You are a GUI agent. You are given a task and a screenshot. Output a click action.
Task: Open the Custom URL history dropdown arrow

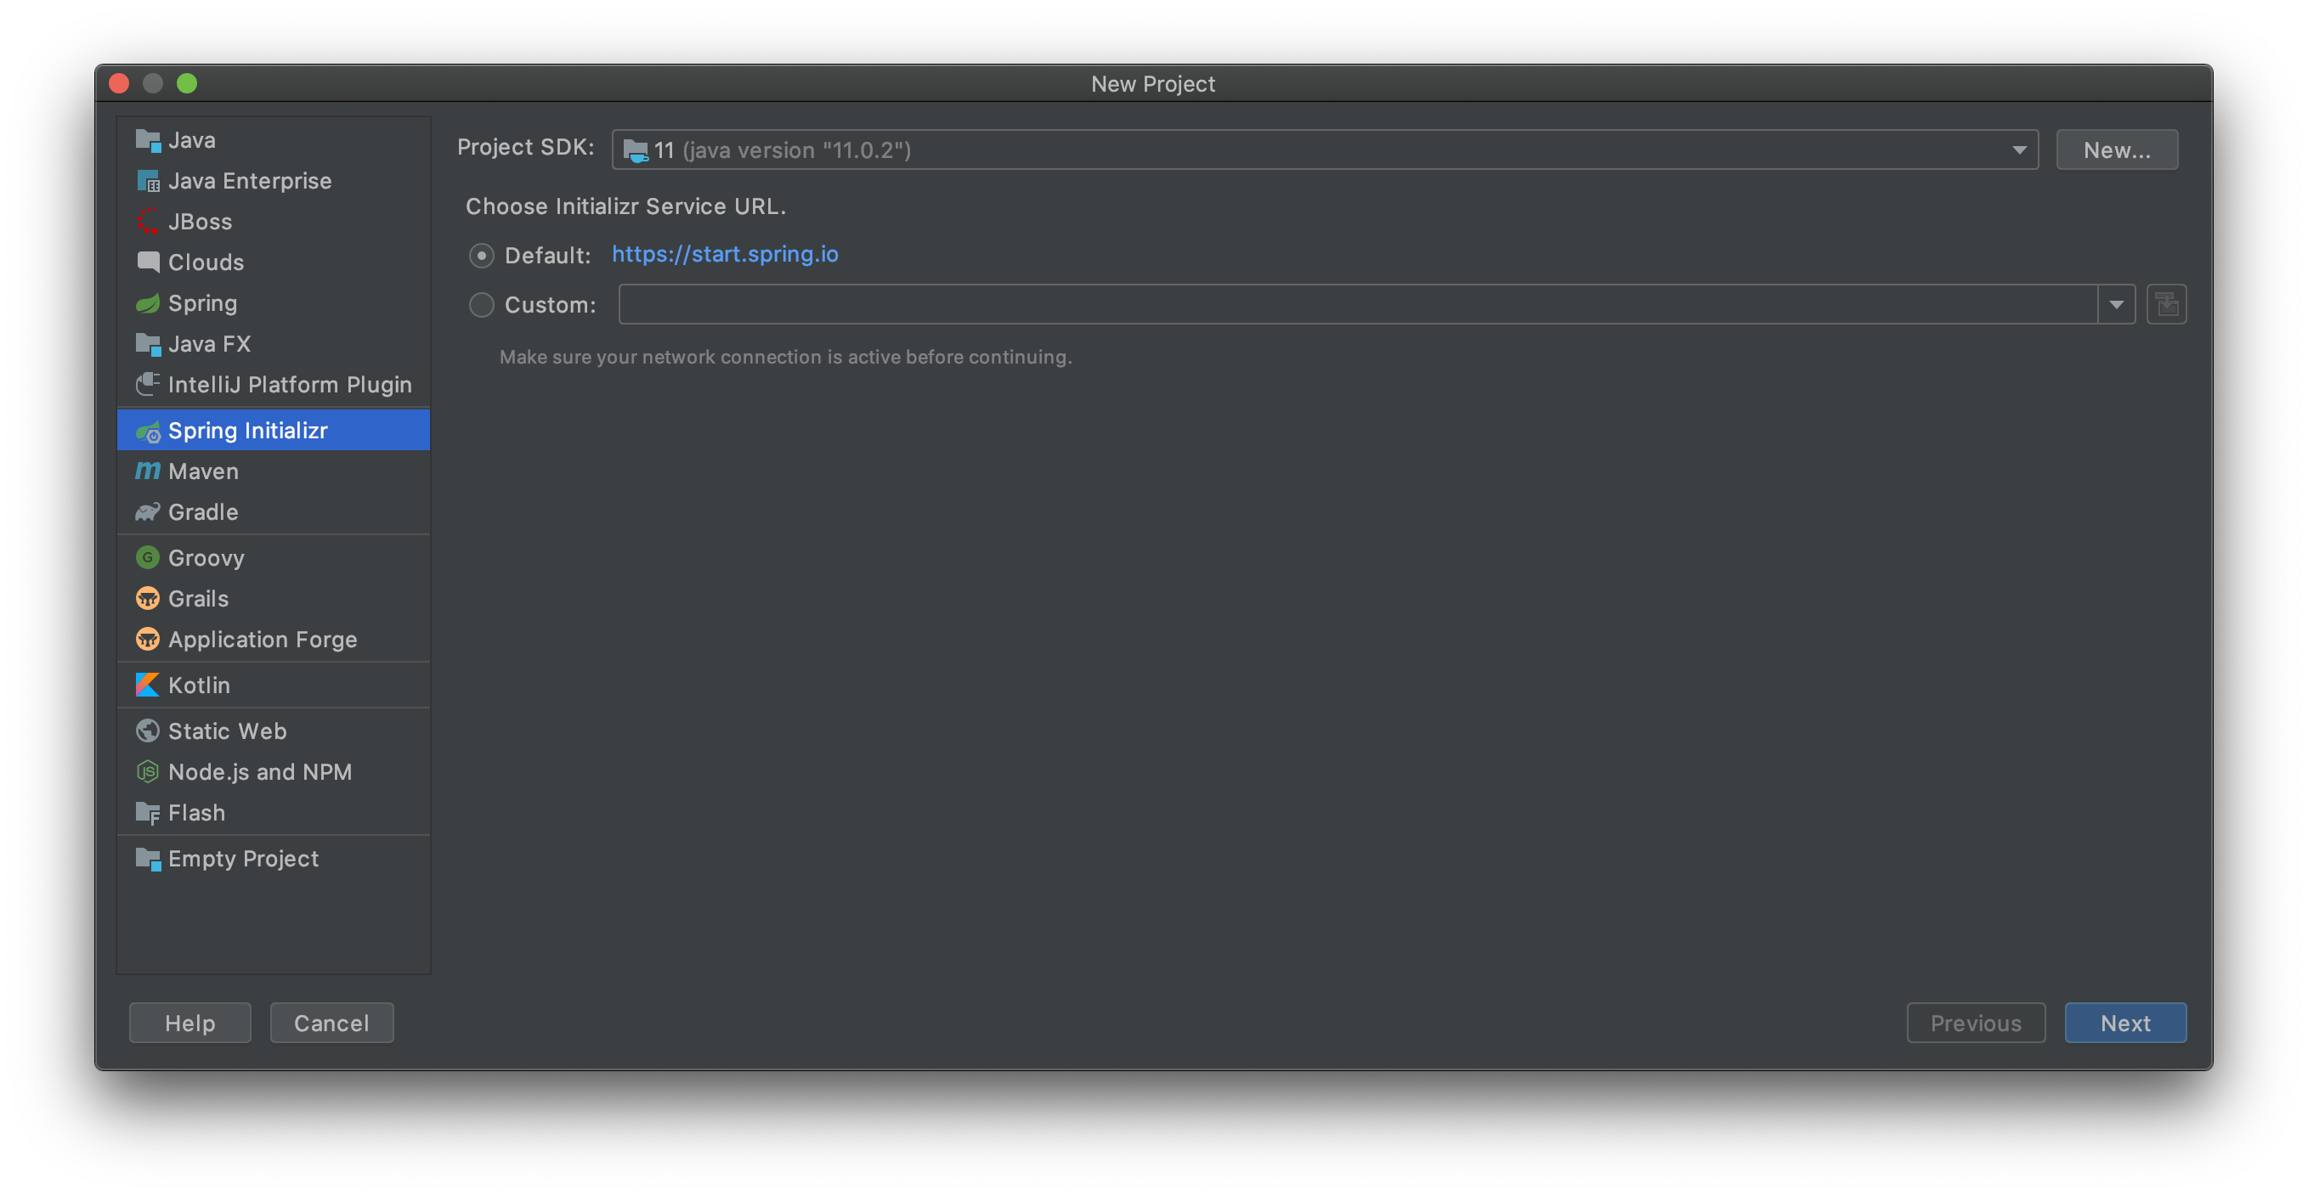tap(2116, 305)
